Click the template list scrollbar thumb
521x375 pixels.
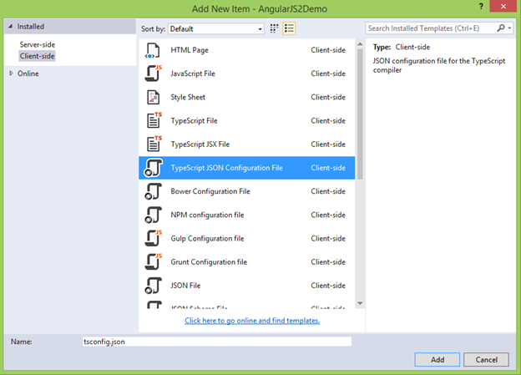pos(360,114)
